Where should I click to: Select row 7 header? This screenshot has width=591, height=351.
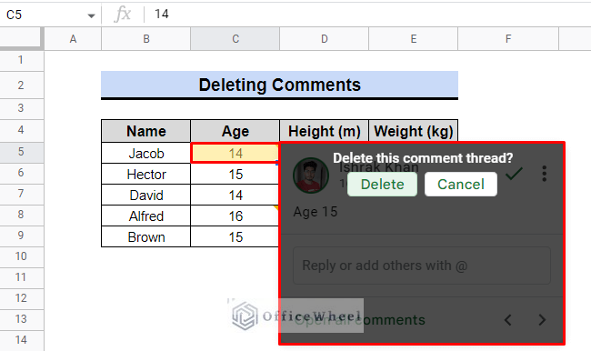(22, 195)
